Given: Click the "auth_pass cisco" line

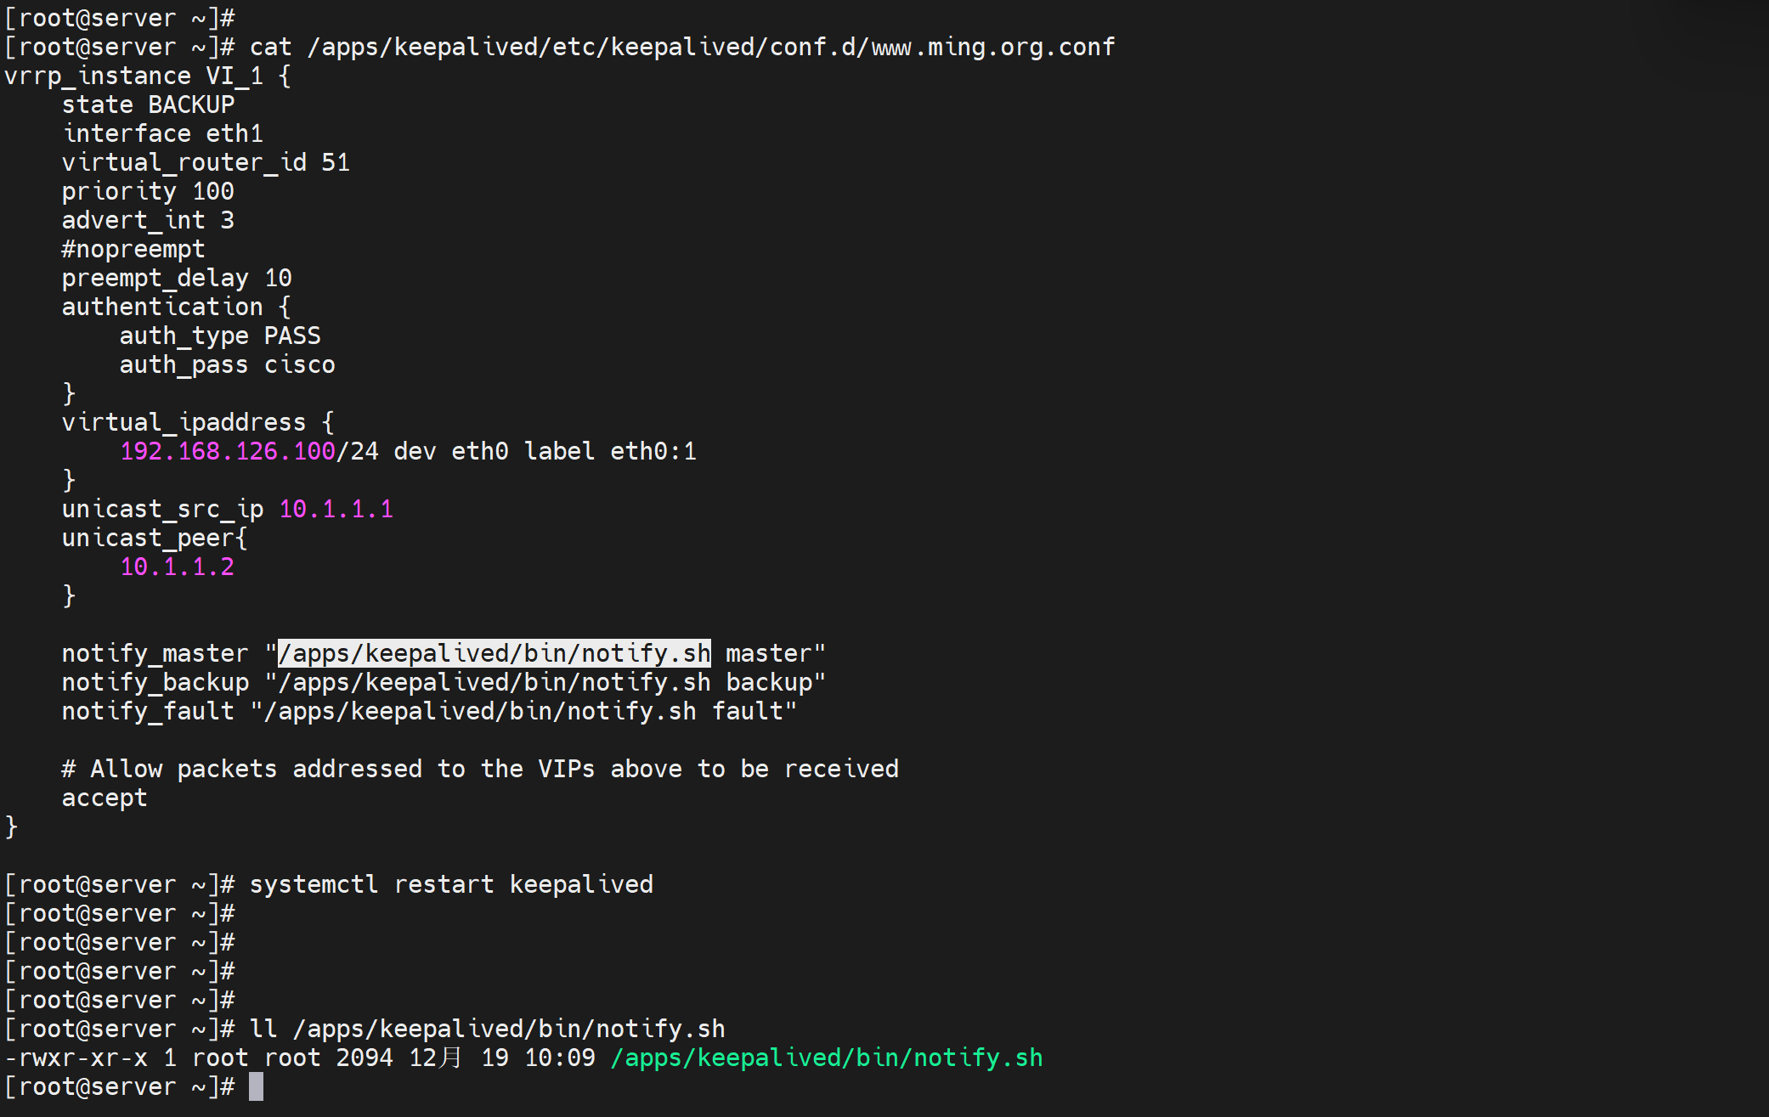Looking at the screenshot, I should point(227,364).
